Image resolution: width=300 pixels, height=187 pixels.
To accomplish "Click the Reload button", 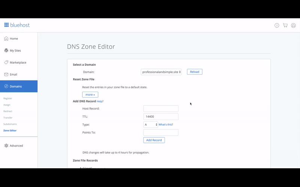I will tap(195, 72).
